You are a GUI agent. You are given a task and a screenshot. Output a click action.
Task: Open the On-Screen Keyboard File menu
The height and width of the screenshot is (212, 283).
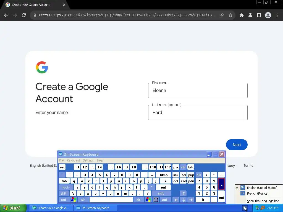click(x=62, y=160)
